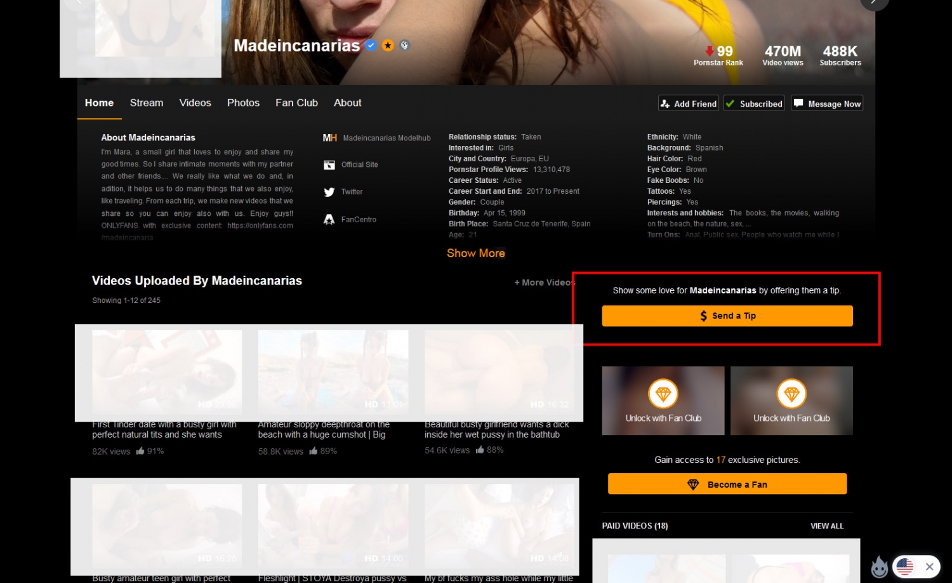
Task: Click the thumbs-up icon beside 89%
Action: pyautogui.click(x=314, y=451)
